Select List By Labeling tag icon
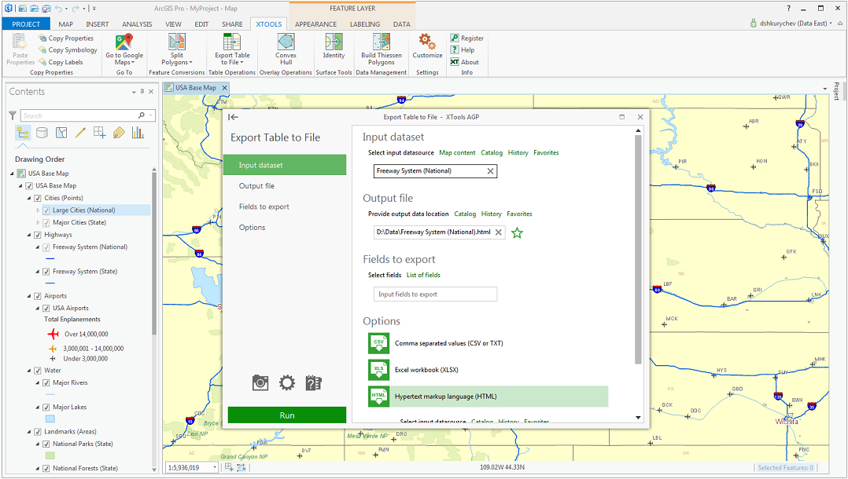 tap(119, 132)
